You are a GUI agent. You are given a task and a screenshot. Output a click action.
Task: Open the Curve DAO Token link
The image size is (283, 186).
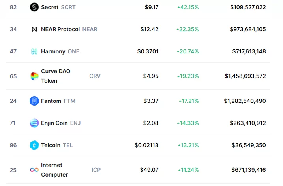tap(56, 76)
